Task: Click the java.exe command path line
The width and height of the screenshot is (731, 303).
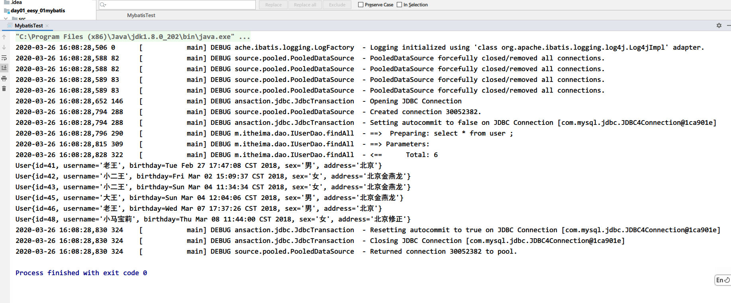Action: [133, 37]
